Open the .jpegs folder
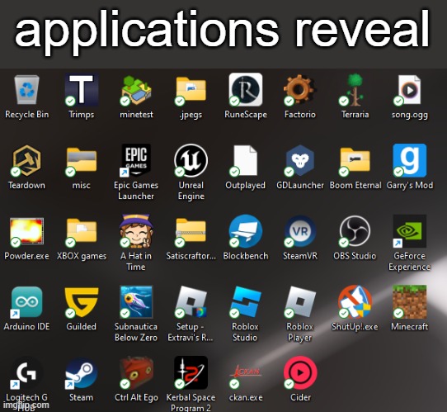 point(191,90)
